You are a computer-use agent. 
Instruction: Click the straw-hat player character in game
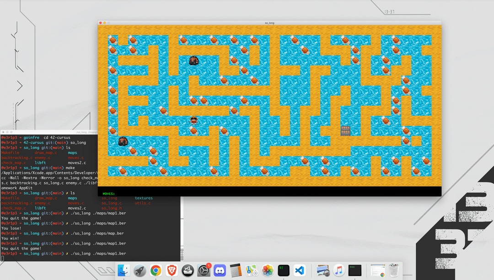pyautogui.click(x=194, y=120)
